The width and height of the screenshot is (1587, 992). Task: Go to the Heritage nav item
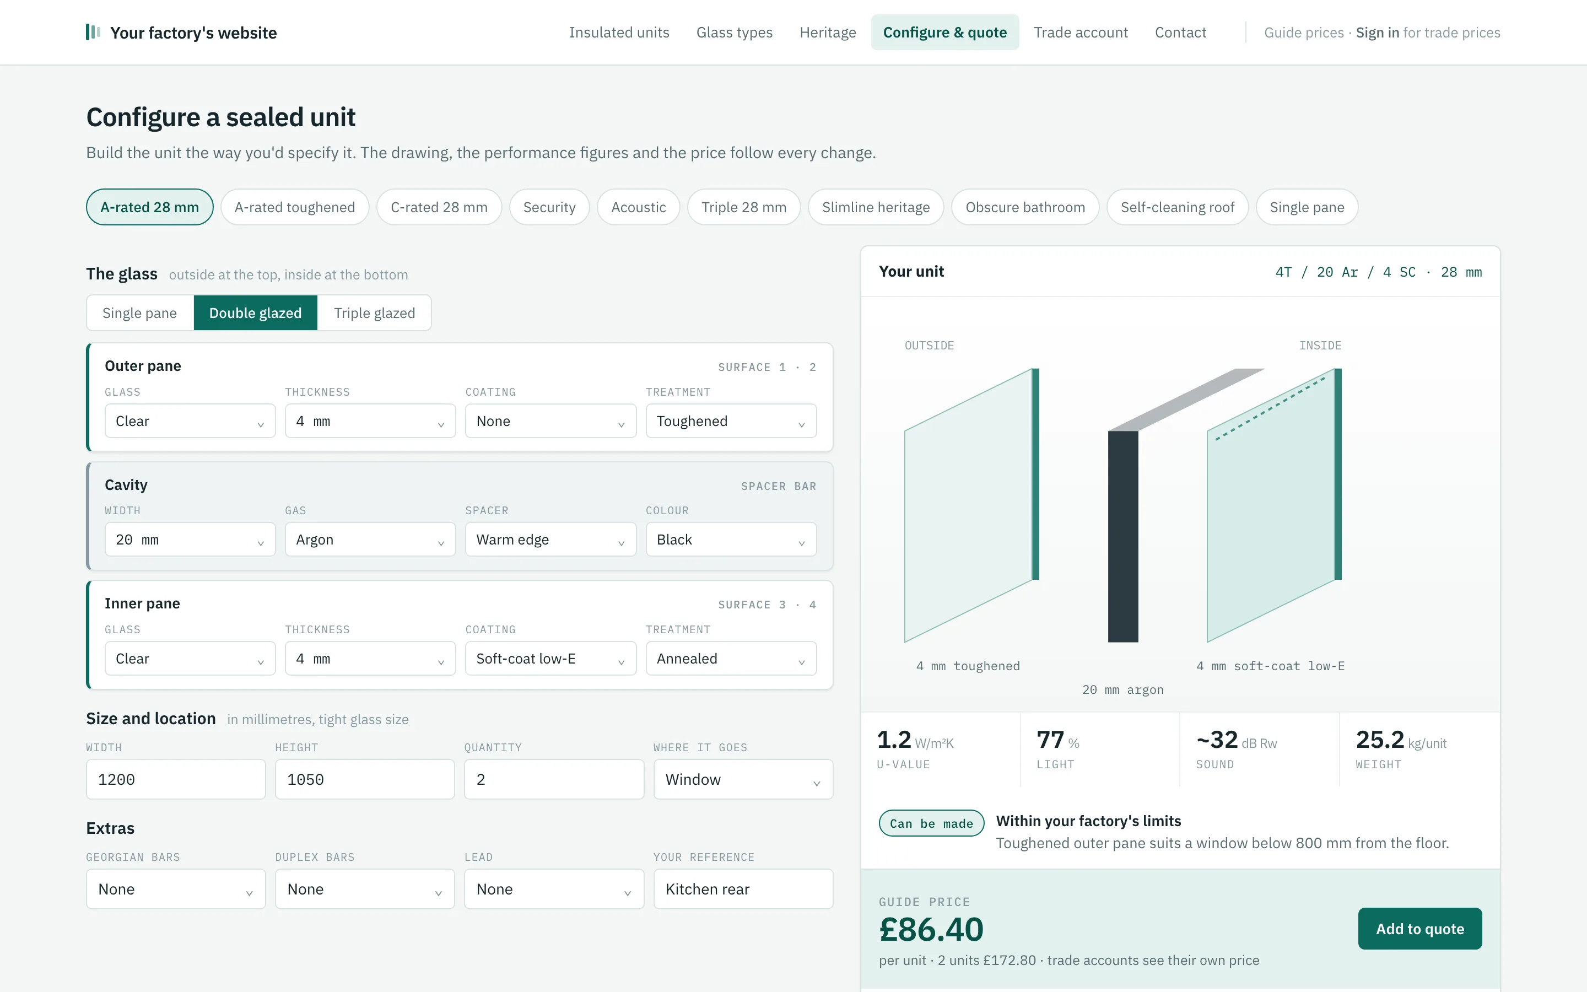point(828,32)
